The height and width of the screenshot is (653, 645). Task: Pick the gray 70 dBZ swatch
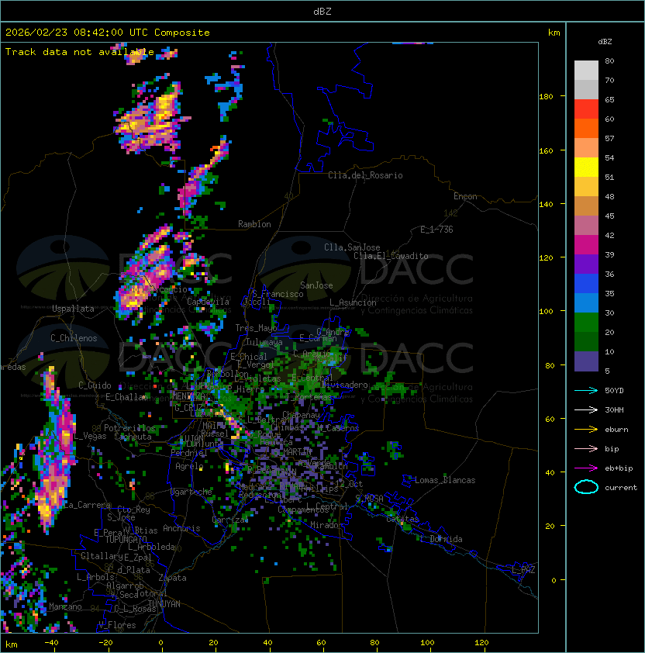click(586, 89)
